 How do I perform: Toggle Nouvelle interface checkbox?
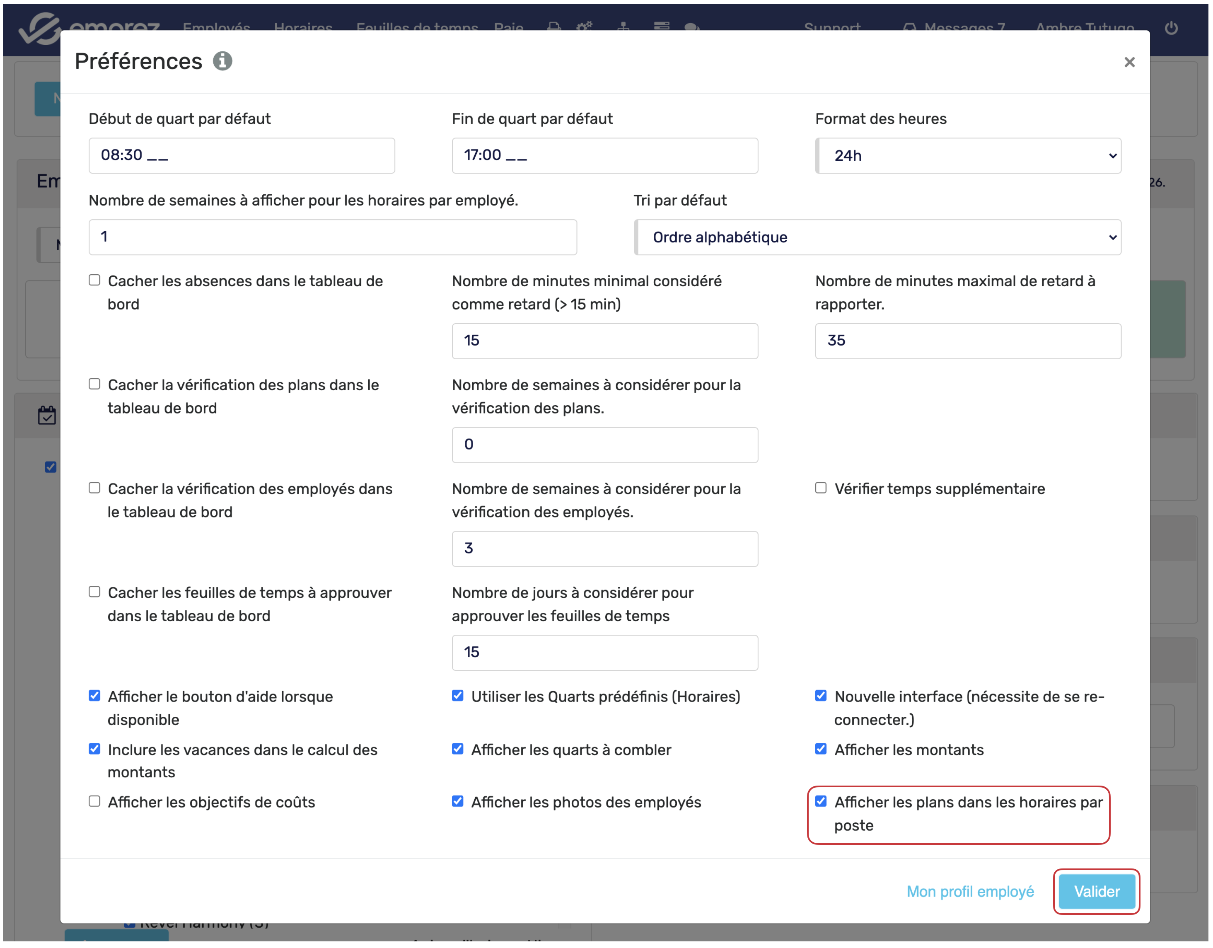click(x=820, y=696)
